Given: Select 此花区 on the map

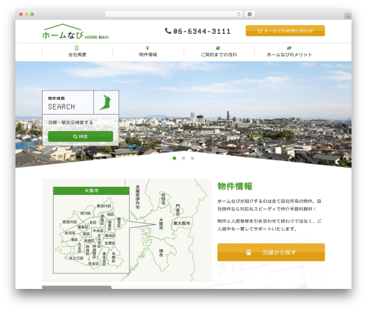Looking at the screenshot, I should [70, 233].
